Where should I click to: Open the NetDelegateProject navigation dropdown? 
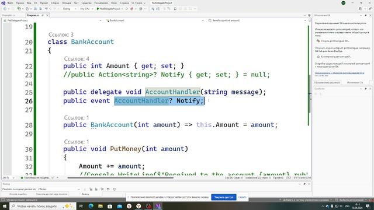click(x=52, y=20)
